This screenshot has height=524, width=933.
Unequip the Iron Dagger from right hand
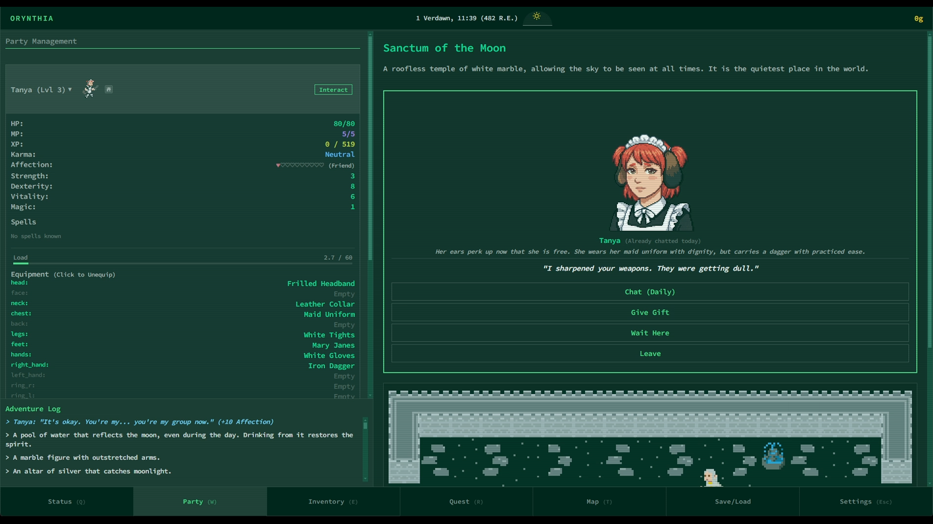click(331, 366)
